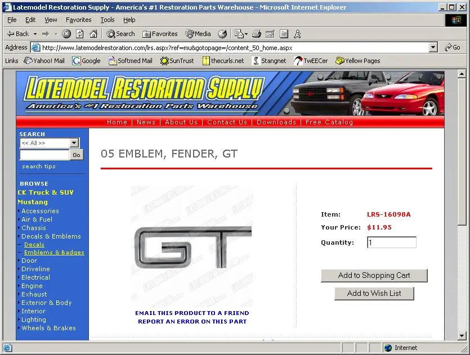The image size is (470, 355).
Task: Open the Softmed Mail links shortcut
Action: [130, 61]
